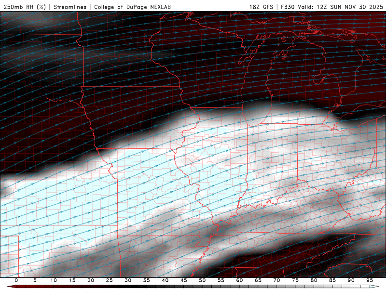The height and width of the screenshot is (289, 386).
Task: Select the 85 label on the color scale
Action: (332, 280)
